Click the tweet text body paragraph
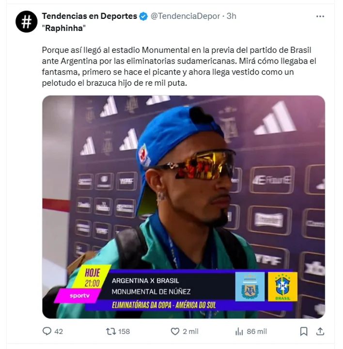The image size is (343, 349). pyautogui.click(x=179, y=66)
